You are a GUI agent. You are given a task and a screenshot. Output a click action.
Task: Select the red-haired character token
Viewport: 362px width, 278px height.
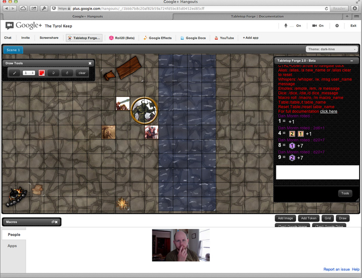152,132
